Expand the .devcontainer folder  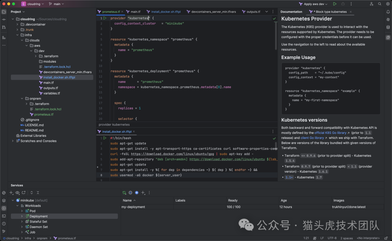[17, 25]
